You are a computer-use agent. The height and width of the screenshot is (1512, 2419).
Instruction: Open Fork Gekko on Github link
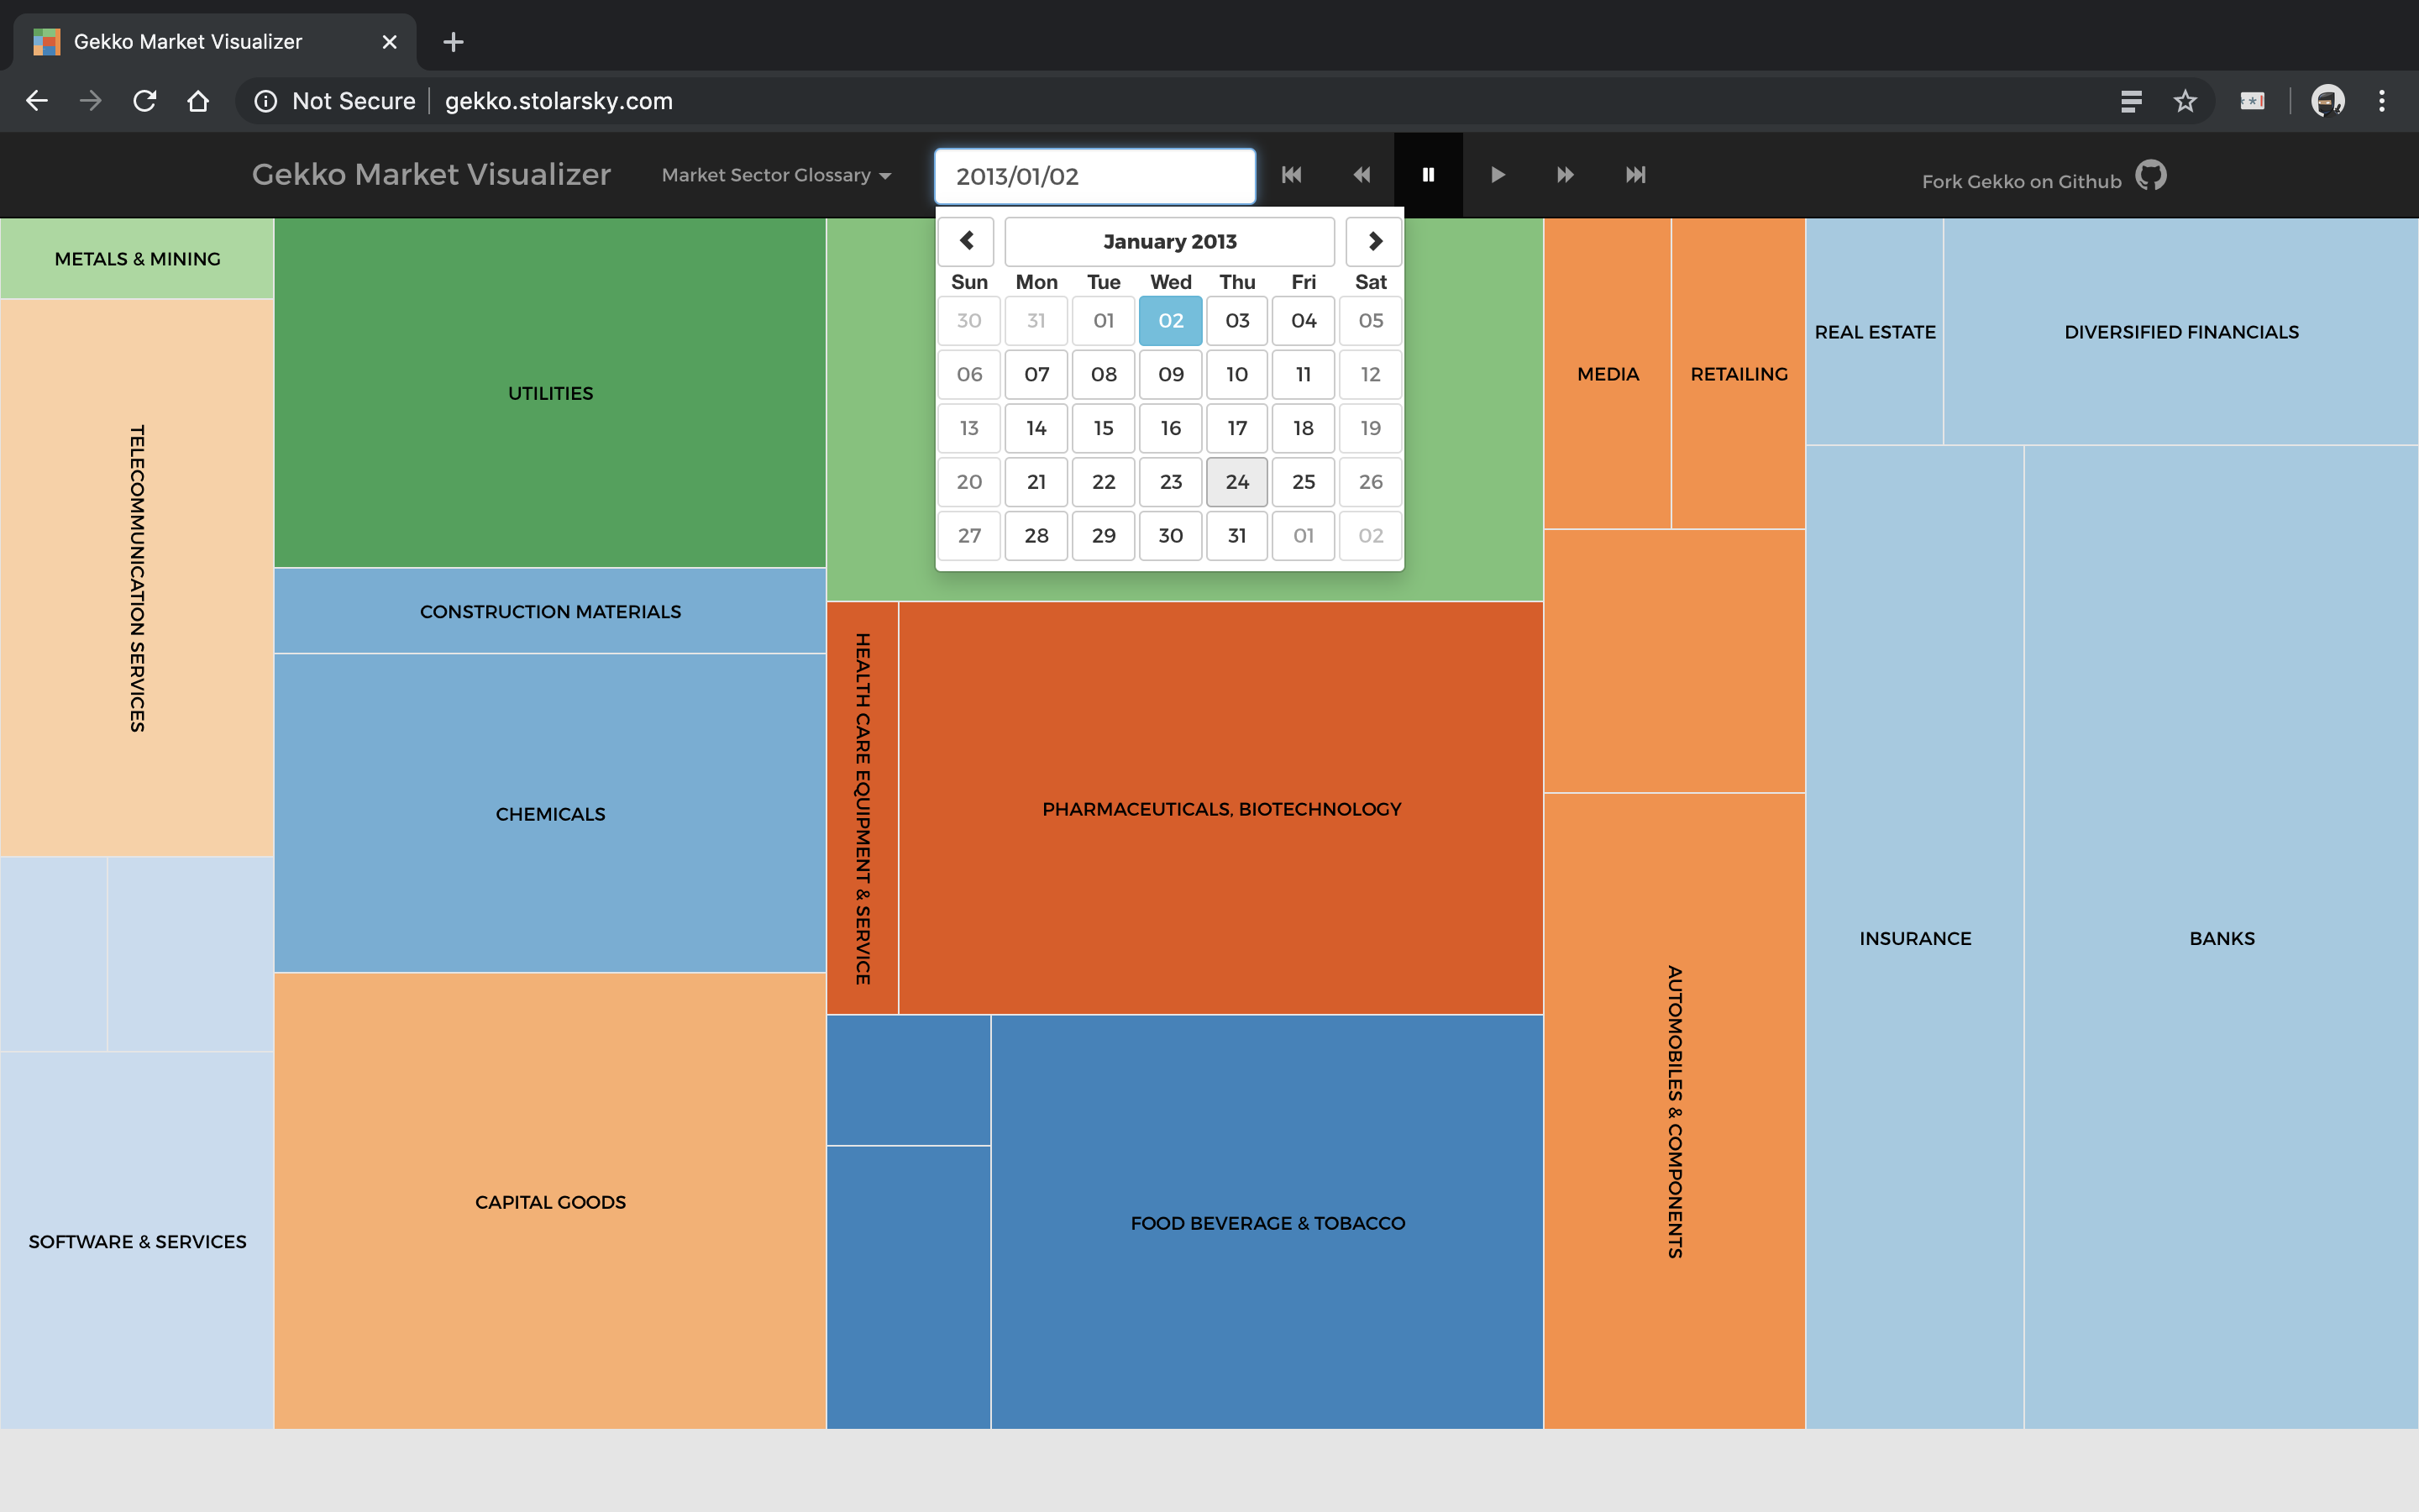click(2021, 181)
